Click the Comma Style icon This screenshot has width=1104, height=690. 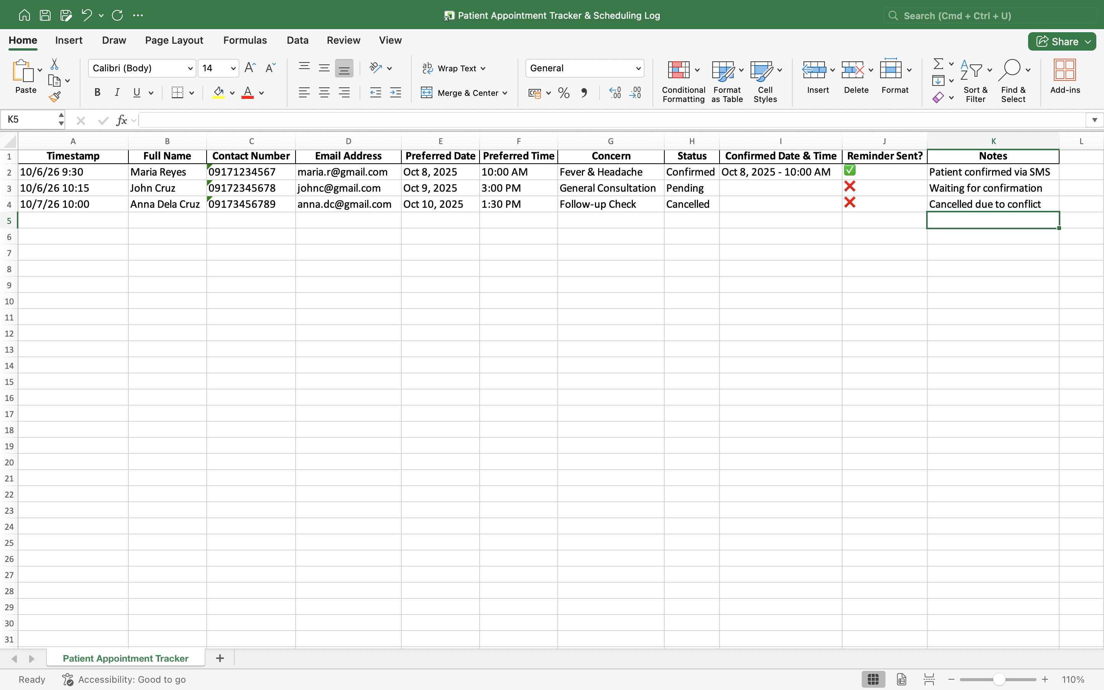pos(584,93)
